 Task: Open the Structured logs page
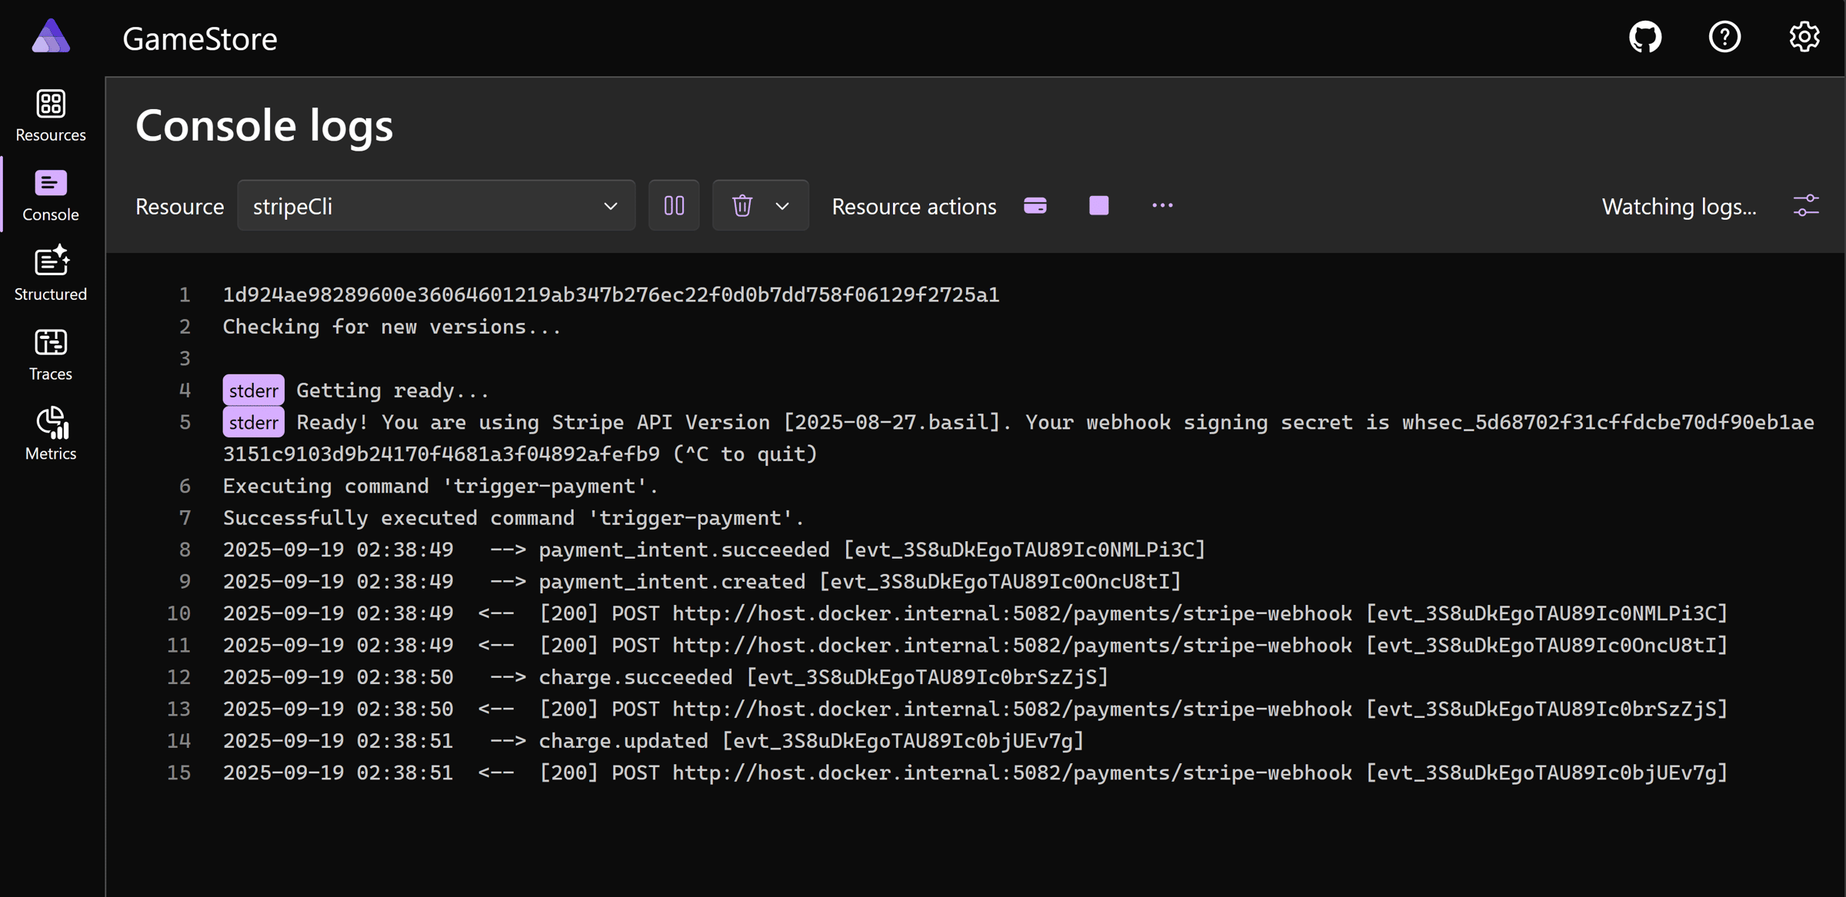[x=51, y=275]
